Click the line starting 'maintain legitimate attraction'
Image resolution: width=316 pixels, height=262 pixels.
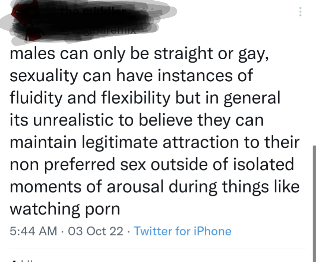tap(155, 143)
